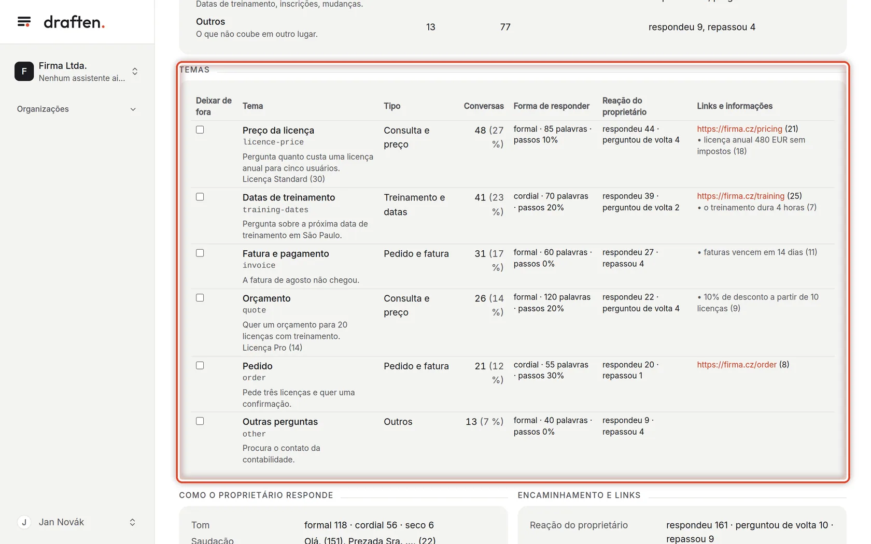Click the 31 (17 %) conversations cell

489,261
